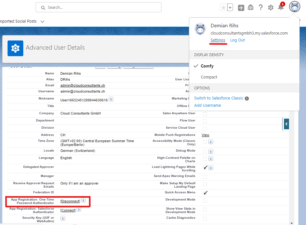Click the Help question mark icon
Image resolution: width=306 pixels, height=225 pixels.
(261, 8)
